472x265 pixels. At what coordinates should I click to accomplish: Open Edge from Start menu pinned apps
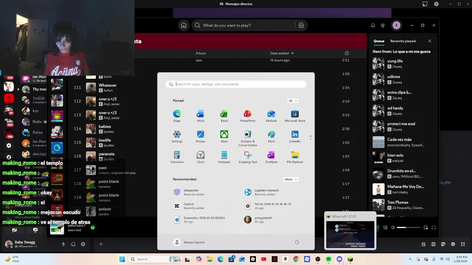point(177,116)
